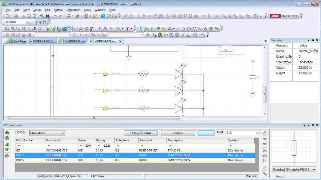Select the Text 'A' drawing tool
The height and width of the screenshot is (180, 321).
coord(205,29)
